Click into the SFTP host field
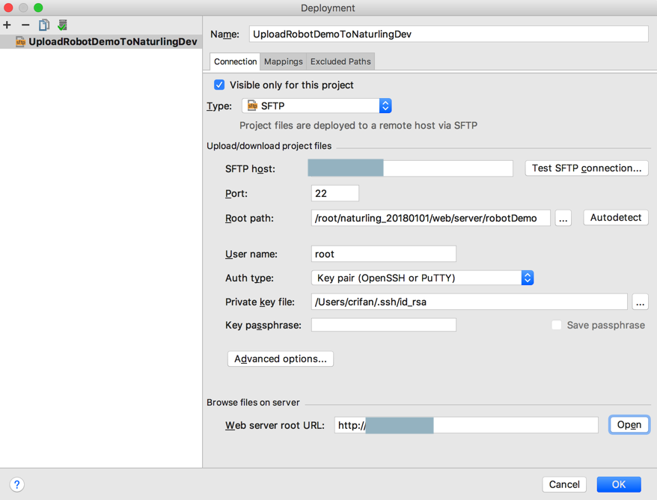This screenshot has width=657, height=500. point(410,168)
